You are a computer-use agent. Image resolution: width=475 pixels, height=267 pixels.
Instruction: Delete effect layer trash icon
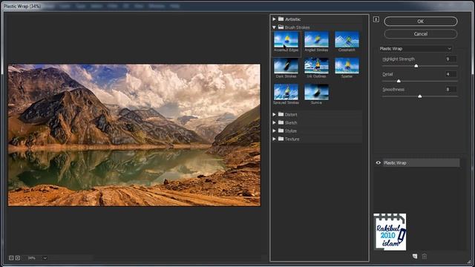point(425,256)
